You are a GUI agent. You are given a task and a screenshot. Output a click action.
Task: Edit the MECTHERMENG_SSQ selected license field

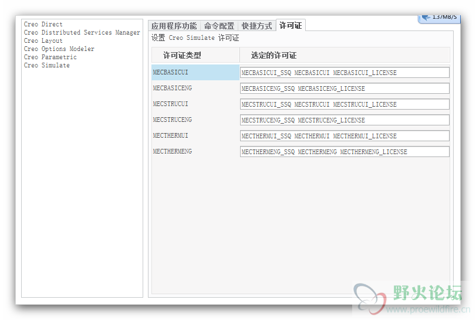[x=345, y=151]
